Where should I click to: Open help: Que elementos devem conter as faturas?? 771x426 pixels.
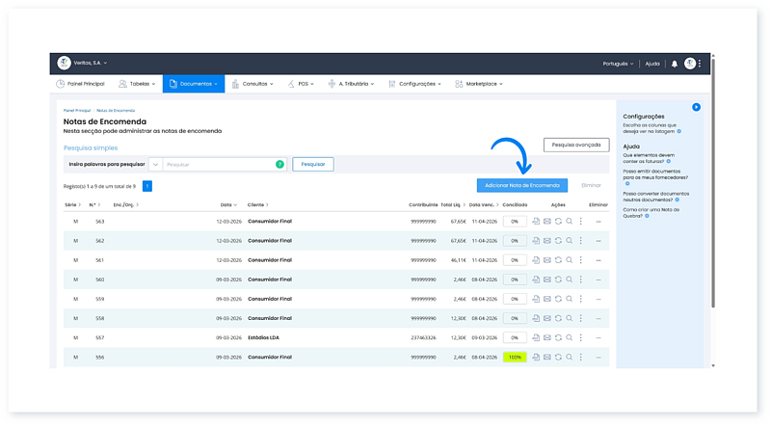[x=649, y=158]
